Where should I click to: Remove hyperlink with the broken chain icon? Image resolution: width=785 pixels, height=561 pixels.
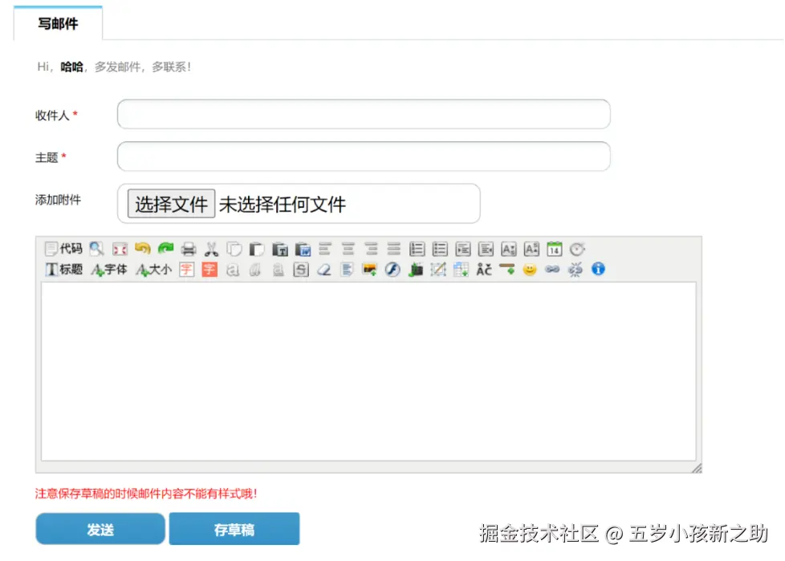click(576, 270)
